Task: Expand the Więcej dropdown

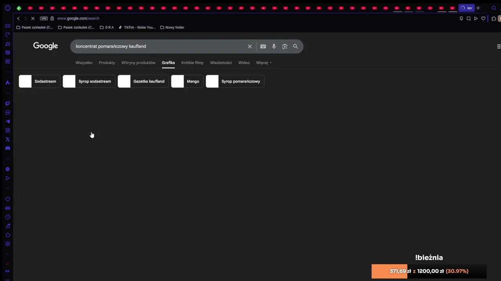Action: coord(264,62)
